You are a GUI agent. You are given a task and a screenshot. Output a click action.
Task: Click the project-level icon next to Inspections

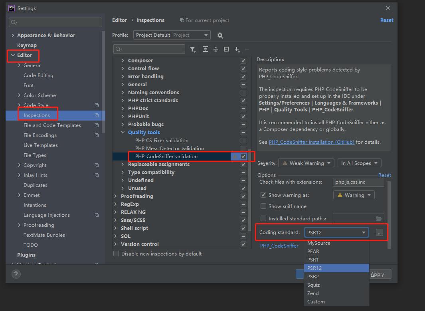coord(97,115)
